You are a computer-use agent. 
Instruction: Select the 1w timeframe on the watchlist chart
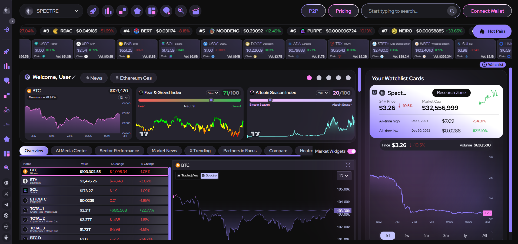click(407, 235)
